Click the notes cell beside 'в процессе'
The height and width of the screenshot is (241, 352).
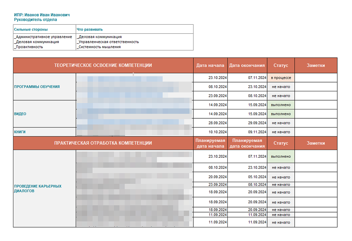(316, 78)
